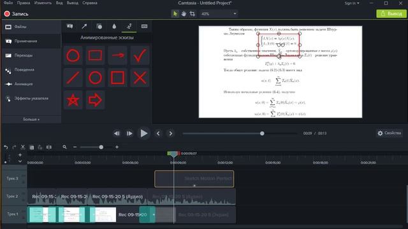
Task: Cut the selection with scissors icon
Action: 23,147
